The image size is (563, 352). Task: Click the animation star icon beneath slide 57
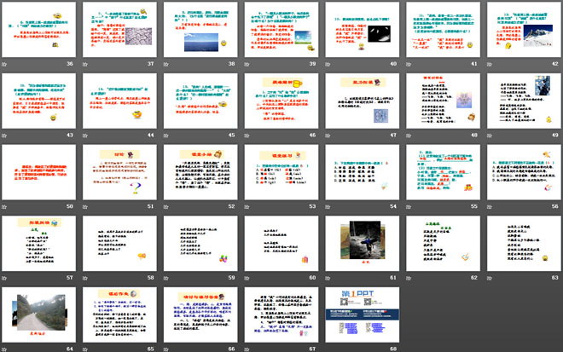pyautogui.click(x=3, y=277)
